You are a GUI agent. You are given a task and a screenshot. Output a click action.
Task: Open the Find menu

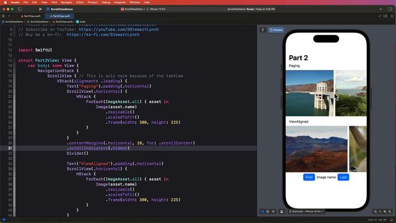tap(54, 2)
